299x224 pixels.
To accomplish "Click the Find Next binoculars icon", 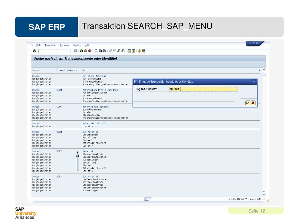I will 104,51.
